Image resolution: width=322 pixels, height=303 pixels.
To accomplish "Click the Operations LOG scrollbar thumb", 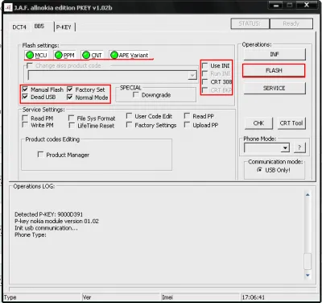I will pyautogui.click(x=308, y=261).
